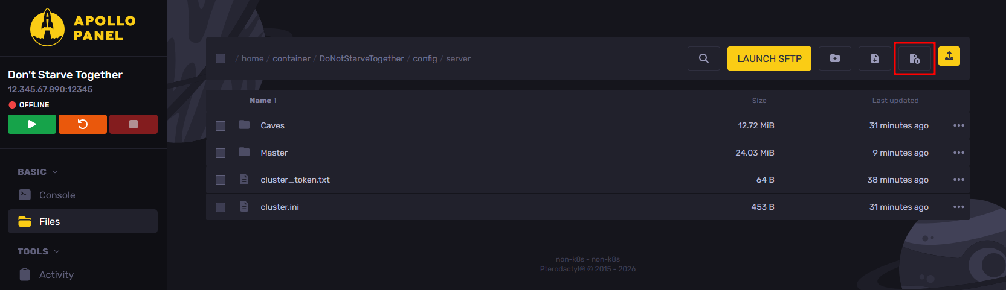
Task: Open the three-dot menu for Master folder
Action: click(x=958, y=153)
